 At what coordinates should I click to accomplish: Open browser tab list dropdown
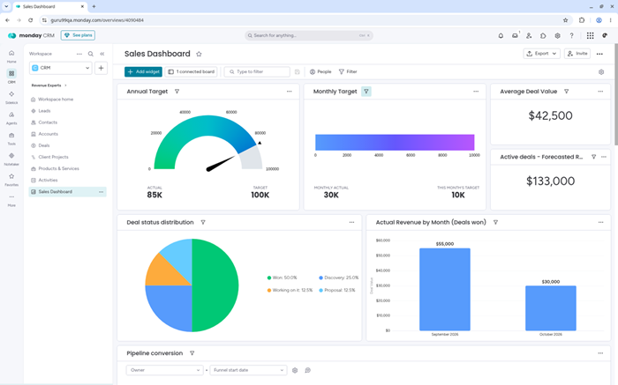[x=6, y=6]
